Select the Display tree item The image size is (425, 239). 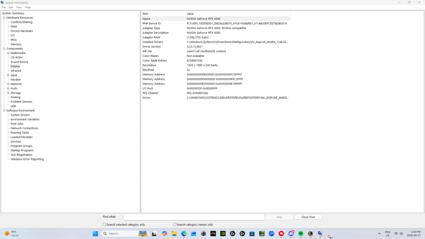coord(15,66)
